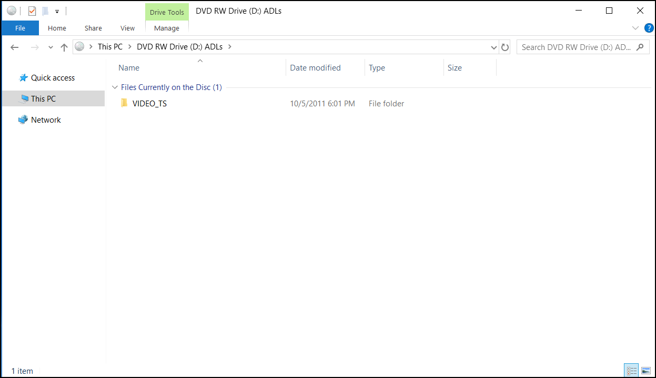Click the search magnifier icon
This screenshot has height=378, width=656.
pos(640,47)
